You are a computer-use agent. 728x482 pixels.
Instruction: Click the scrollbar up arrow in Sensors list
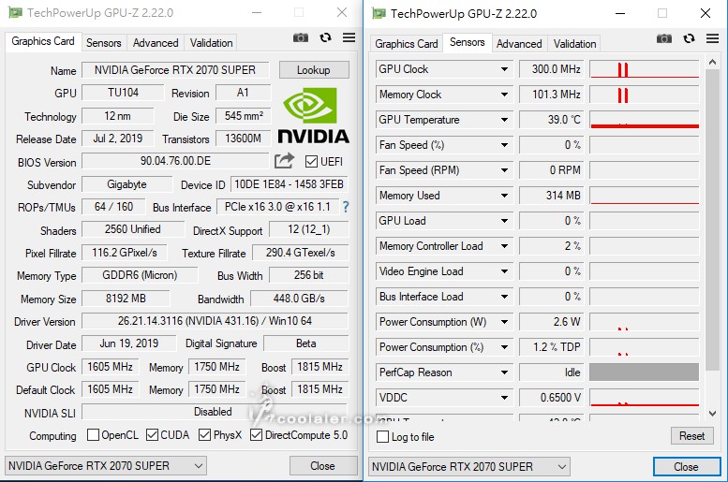pyautogui.click(x=713, y=62)
